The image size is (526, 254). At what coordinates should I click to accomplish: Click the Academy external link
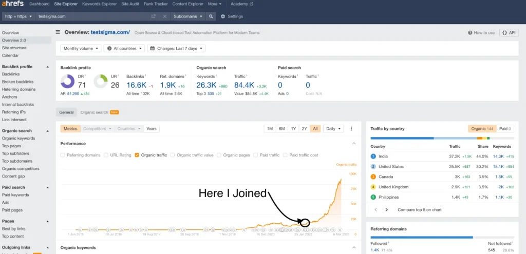[x=242, y=4]
